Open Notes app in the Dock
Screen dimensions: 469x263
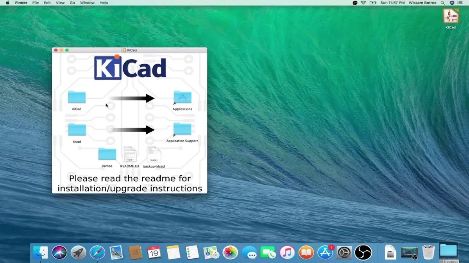(x=173, y=252)
